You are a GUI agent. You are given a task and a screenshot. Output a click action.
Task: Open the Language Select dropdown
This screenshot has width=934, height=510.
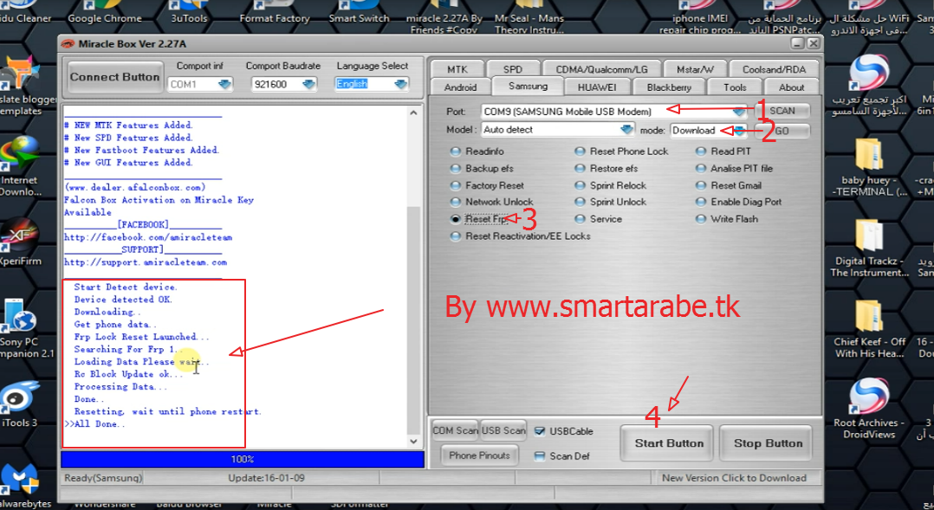(401, 85)
